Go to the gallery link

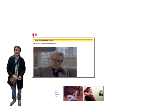click(x=57, y=94)
